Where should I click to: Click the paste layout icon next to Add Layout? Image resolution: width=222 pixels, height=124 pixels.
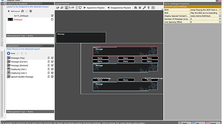(26, 11)
